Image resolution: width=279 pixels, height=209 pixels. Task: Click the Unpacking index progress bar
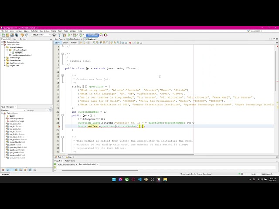click(x=226, y=174)
